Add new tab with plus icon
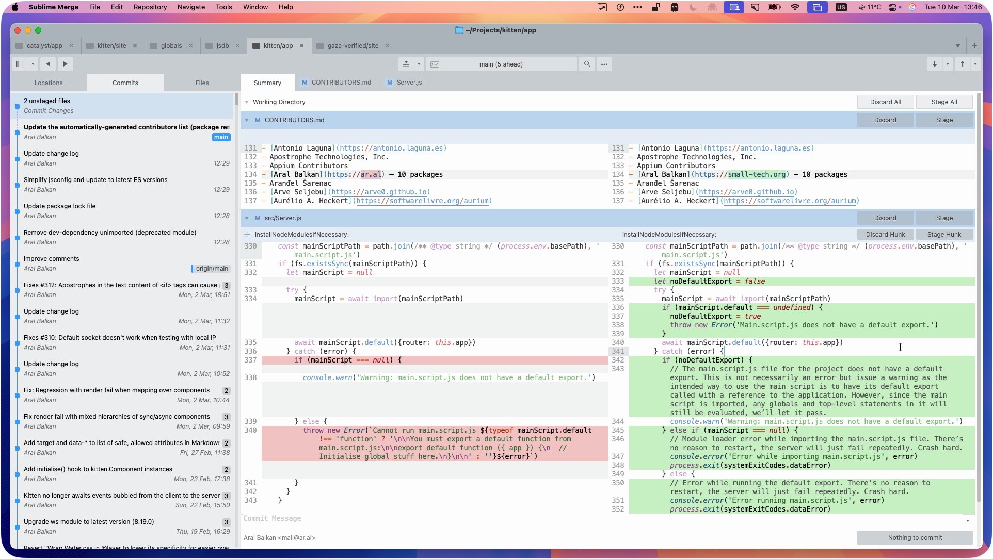993x559 pixels. click(974, 46)
